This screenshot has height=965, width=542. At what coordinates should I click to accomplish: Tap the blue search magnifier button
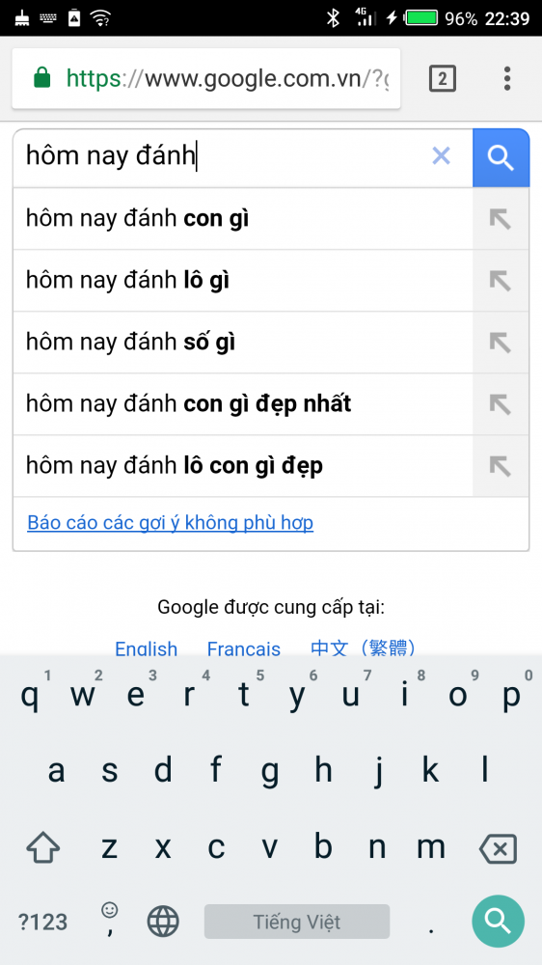pyautogui.click(x=501, y=157)
